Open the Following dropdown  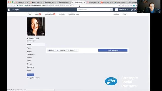pyautogui.click(x=61, y=50)
